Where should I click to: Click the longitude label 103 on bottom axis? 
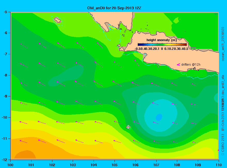(73, 165)
